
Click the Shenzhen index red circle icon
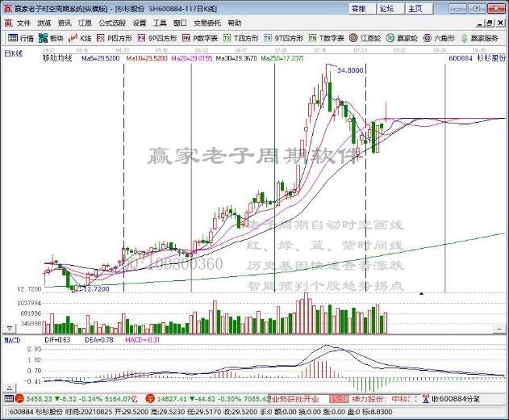150,398
